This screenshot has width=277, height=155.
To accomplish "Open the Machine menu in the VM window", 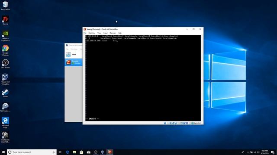I will pos(92,33).
